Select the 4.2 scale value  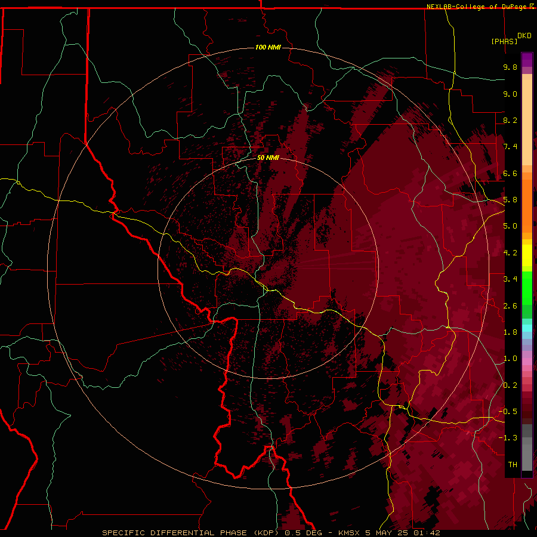(510, 253)
